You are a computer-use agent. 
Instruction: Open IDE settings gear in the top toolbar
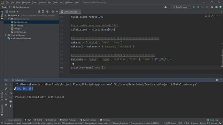tap(216, 7)
